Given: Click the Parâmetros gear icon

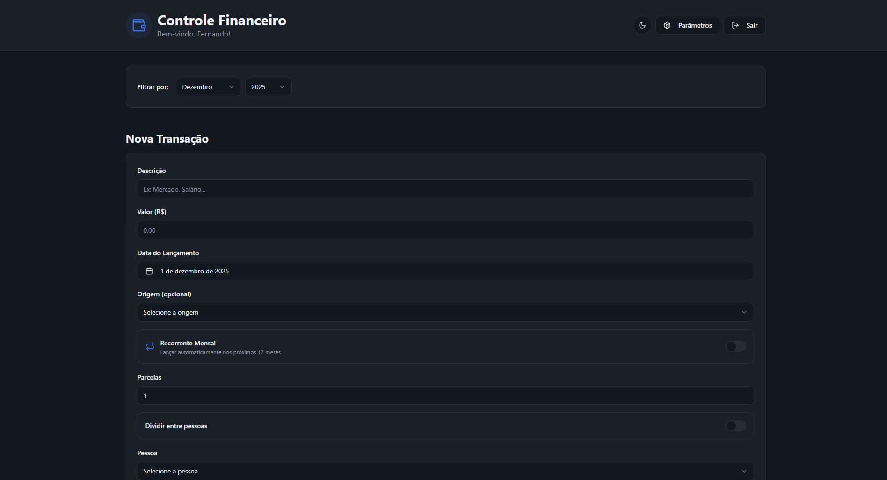Looking at the screenshot, I should tap(667, 25).
